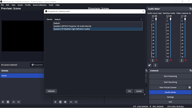Open Audio Mixer menu dots below meters
Screen dimensions: 192x108
point(155,65)
